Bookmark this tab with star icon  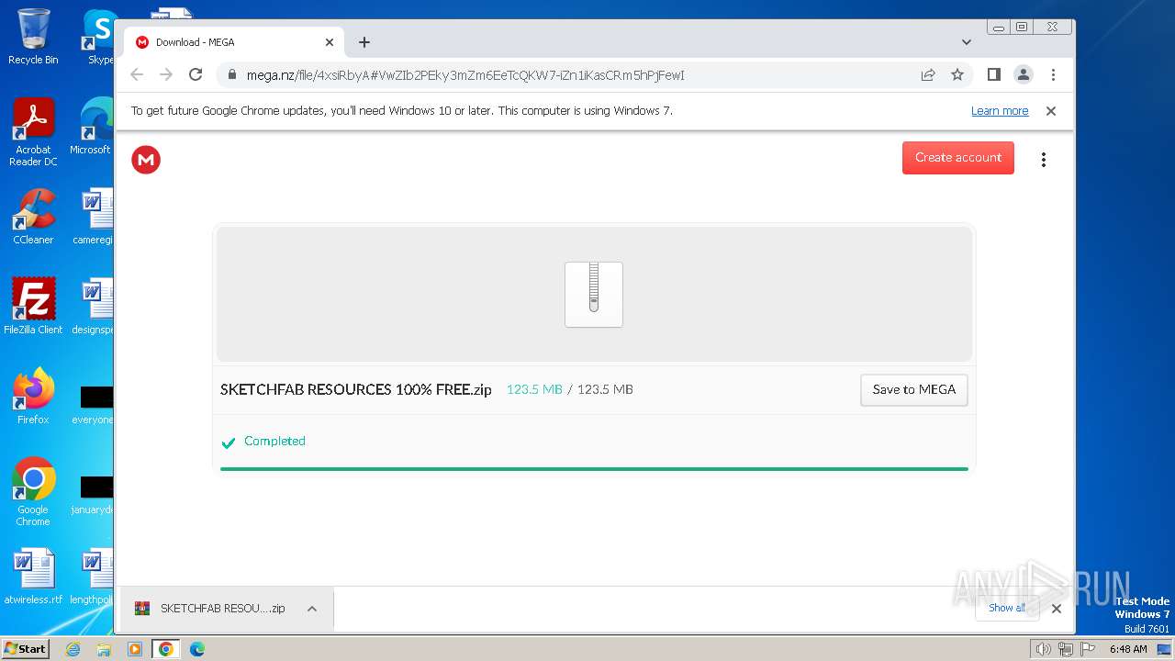(957, 75)
